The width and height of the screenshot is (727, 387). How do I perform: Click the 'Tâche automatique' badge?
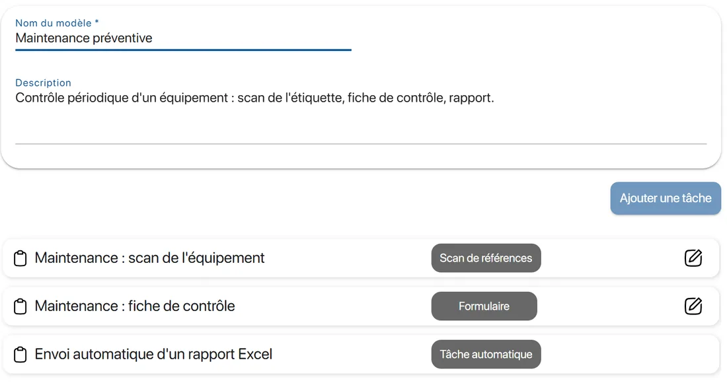click(x=486, y=355)
